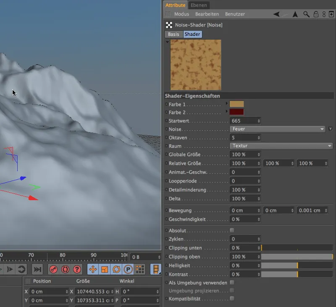Toggle the Kompatibilität checkbox
The image size is (336, 307).
click(x=232, y=299)
